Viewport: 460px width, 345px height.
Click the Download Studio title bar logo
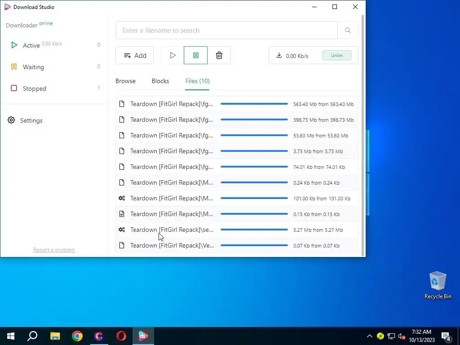tap(7, 7)
